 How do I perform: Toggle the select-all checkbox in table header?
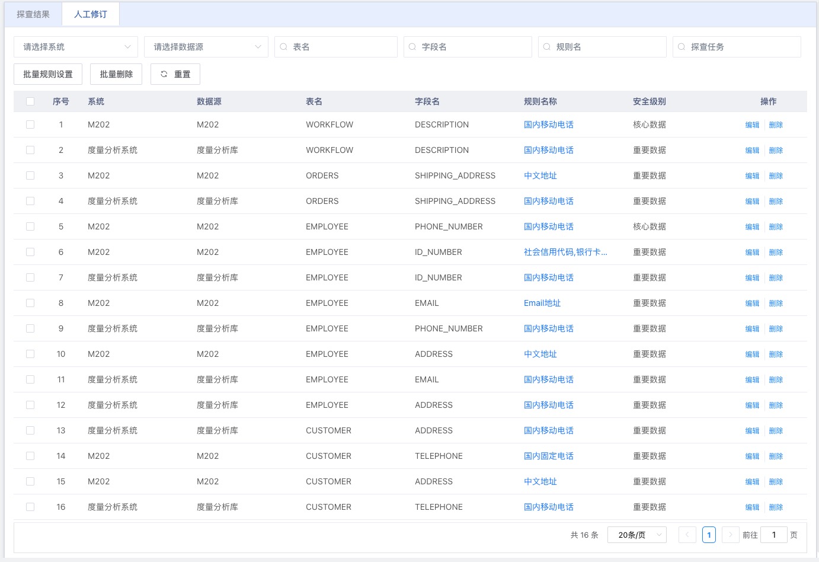pos(30,101)
